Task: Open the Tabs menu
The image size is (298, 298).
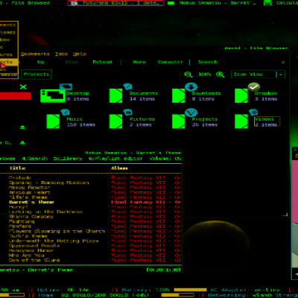Action: tap(61, 54)
